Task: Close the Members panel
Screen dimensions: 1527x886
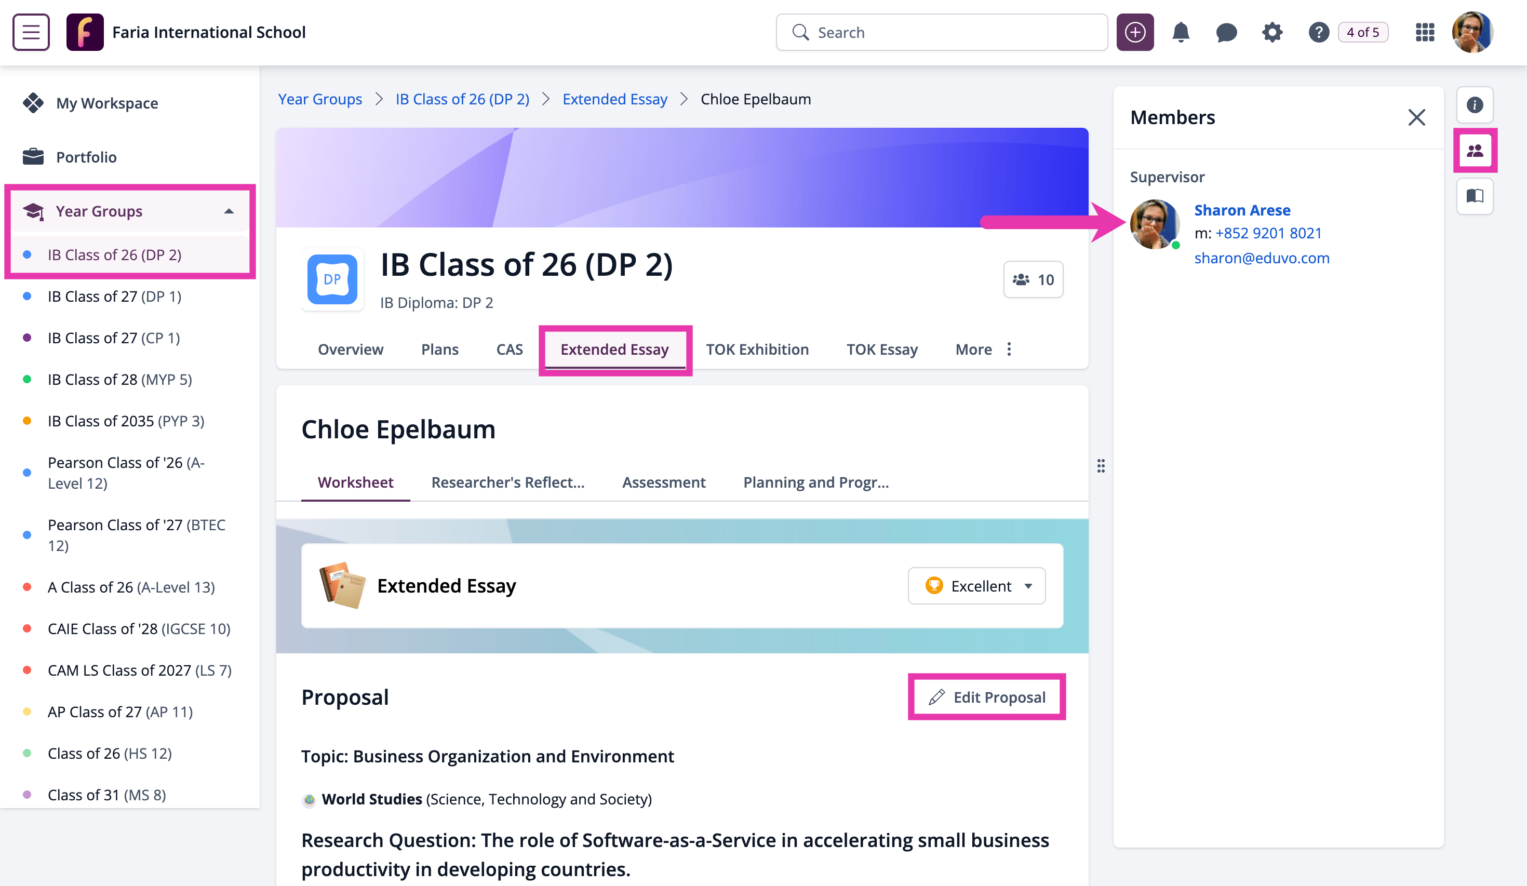Action: [x=1416, y=117]
